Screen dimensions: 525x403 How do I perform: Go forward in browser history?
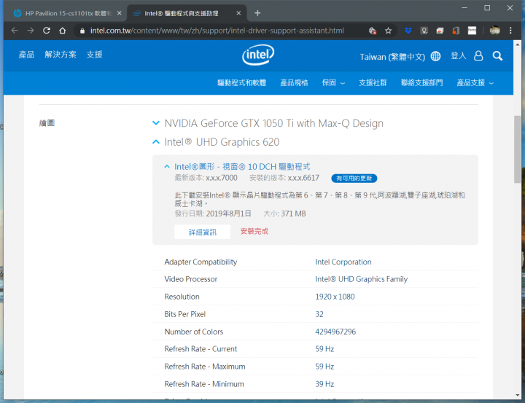click(x=31, y=31)
